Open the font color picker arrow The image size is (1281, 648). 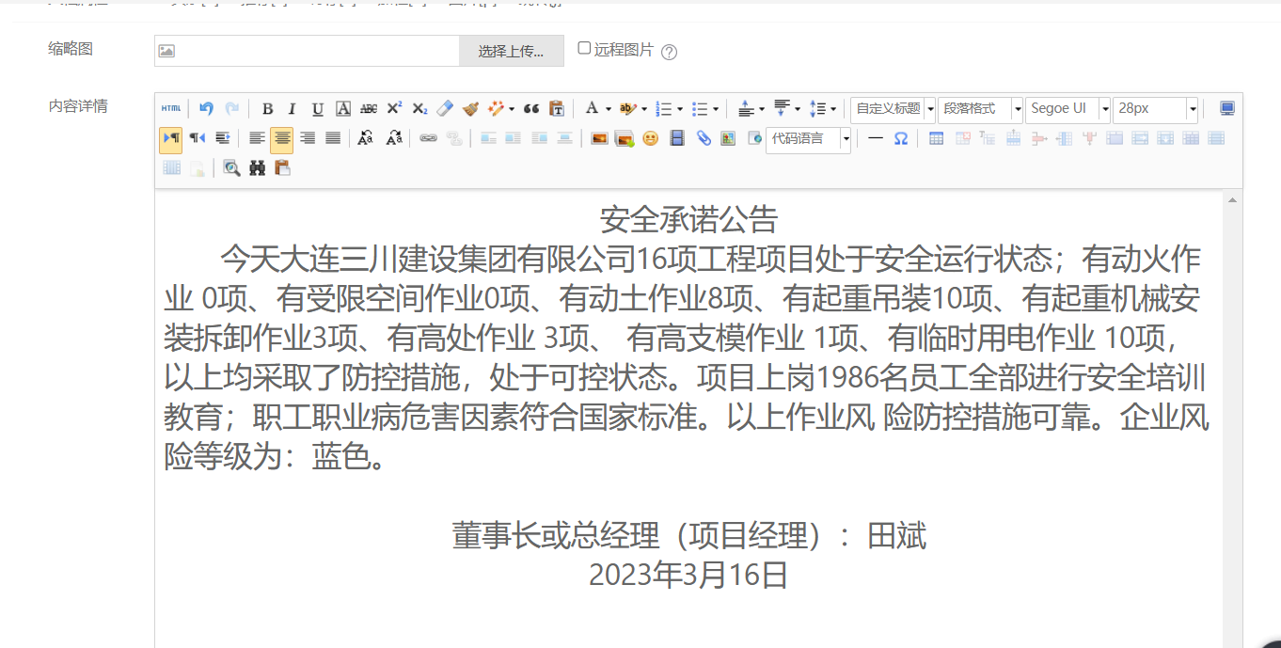click(609, 109)
